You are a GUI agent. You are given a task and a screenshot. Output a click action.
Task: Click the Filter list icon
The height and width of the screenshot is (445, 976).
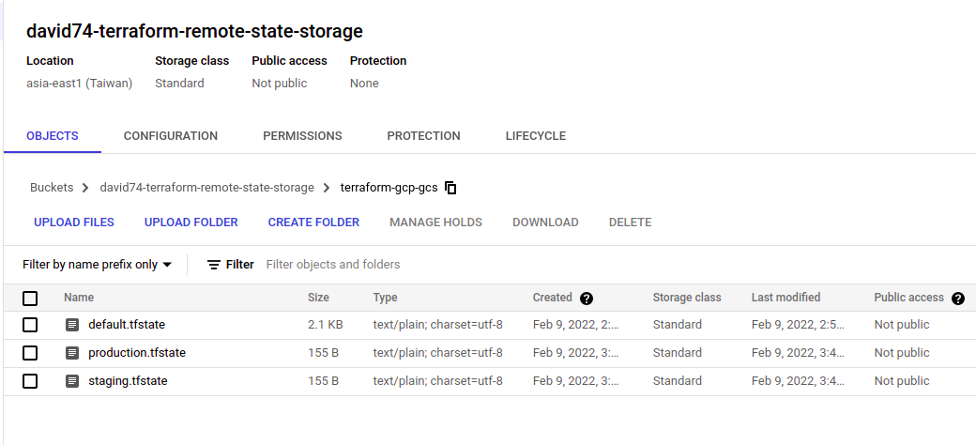(214, 265)
